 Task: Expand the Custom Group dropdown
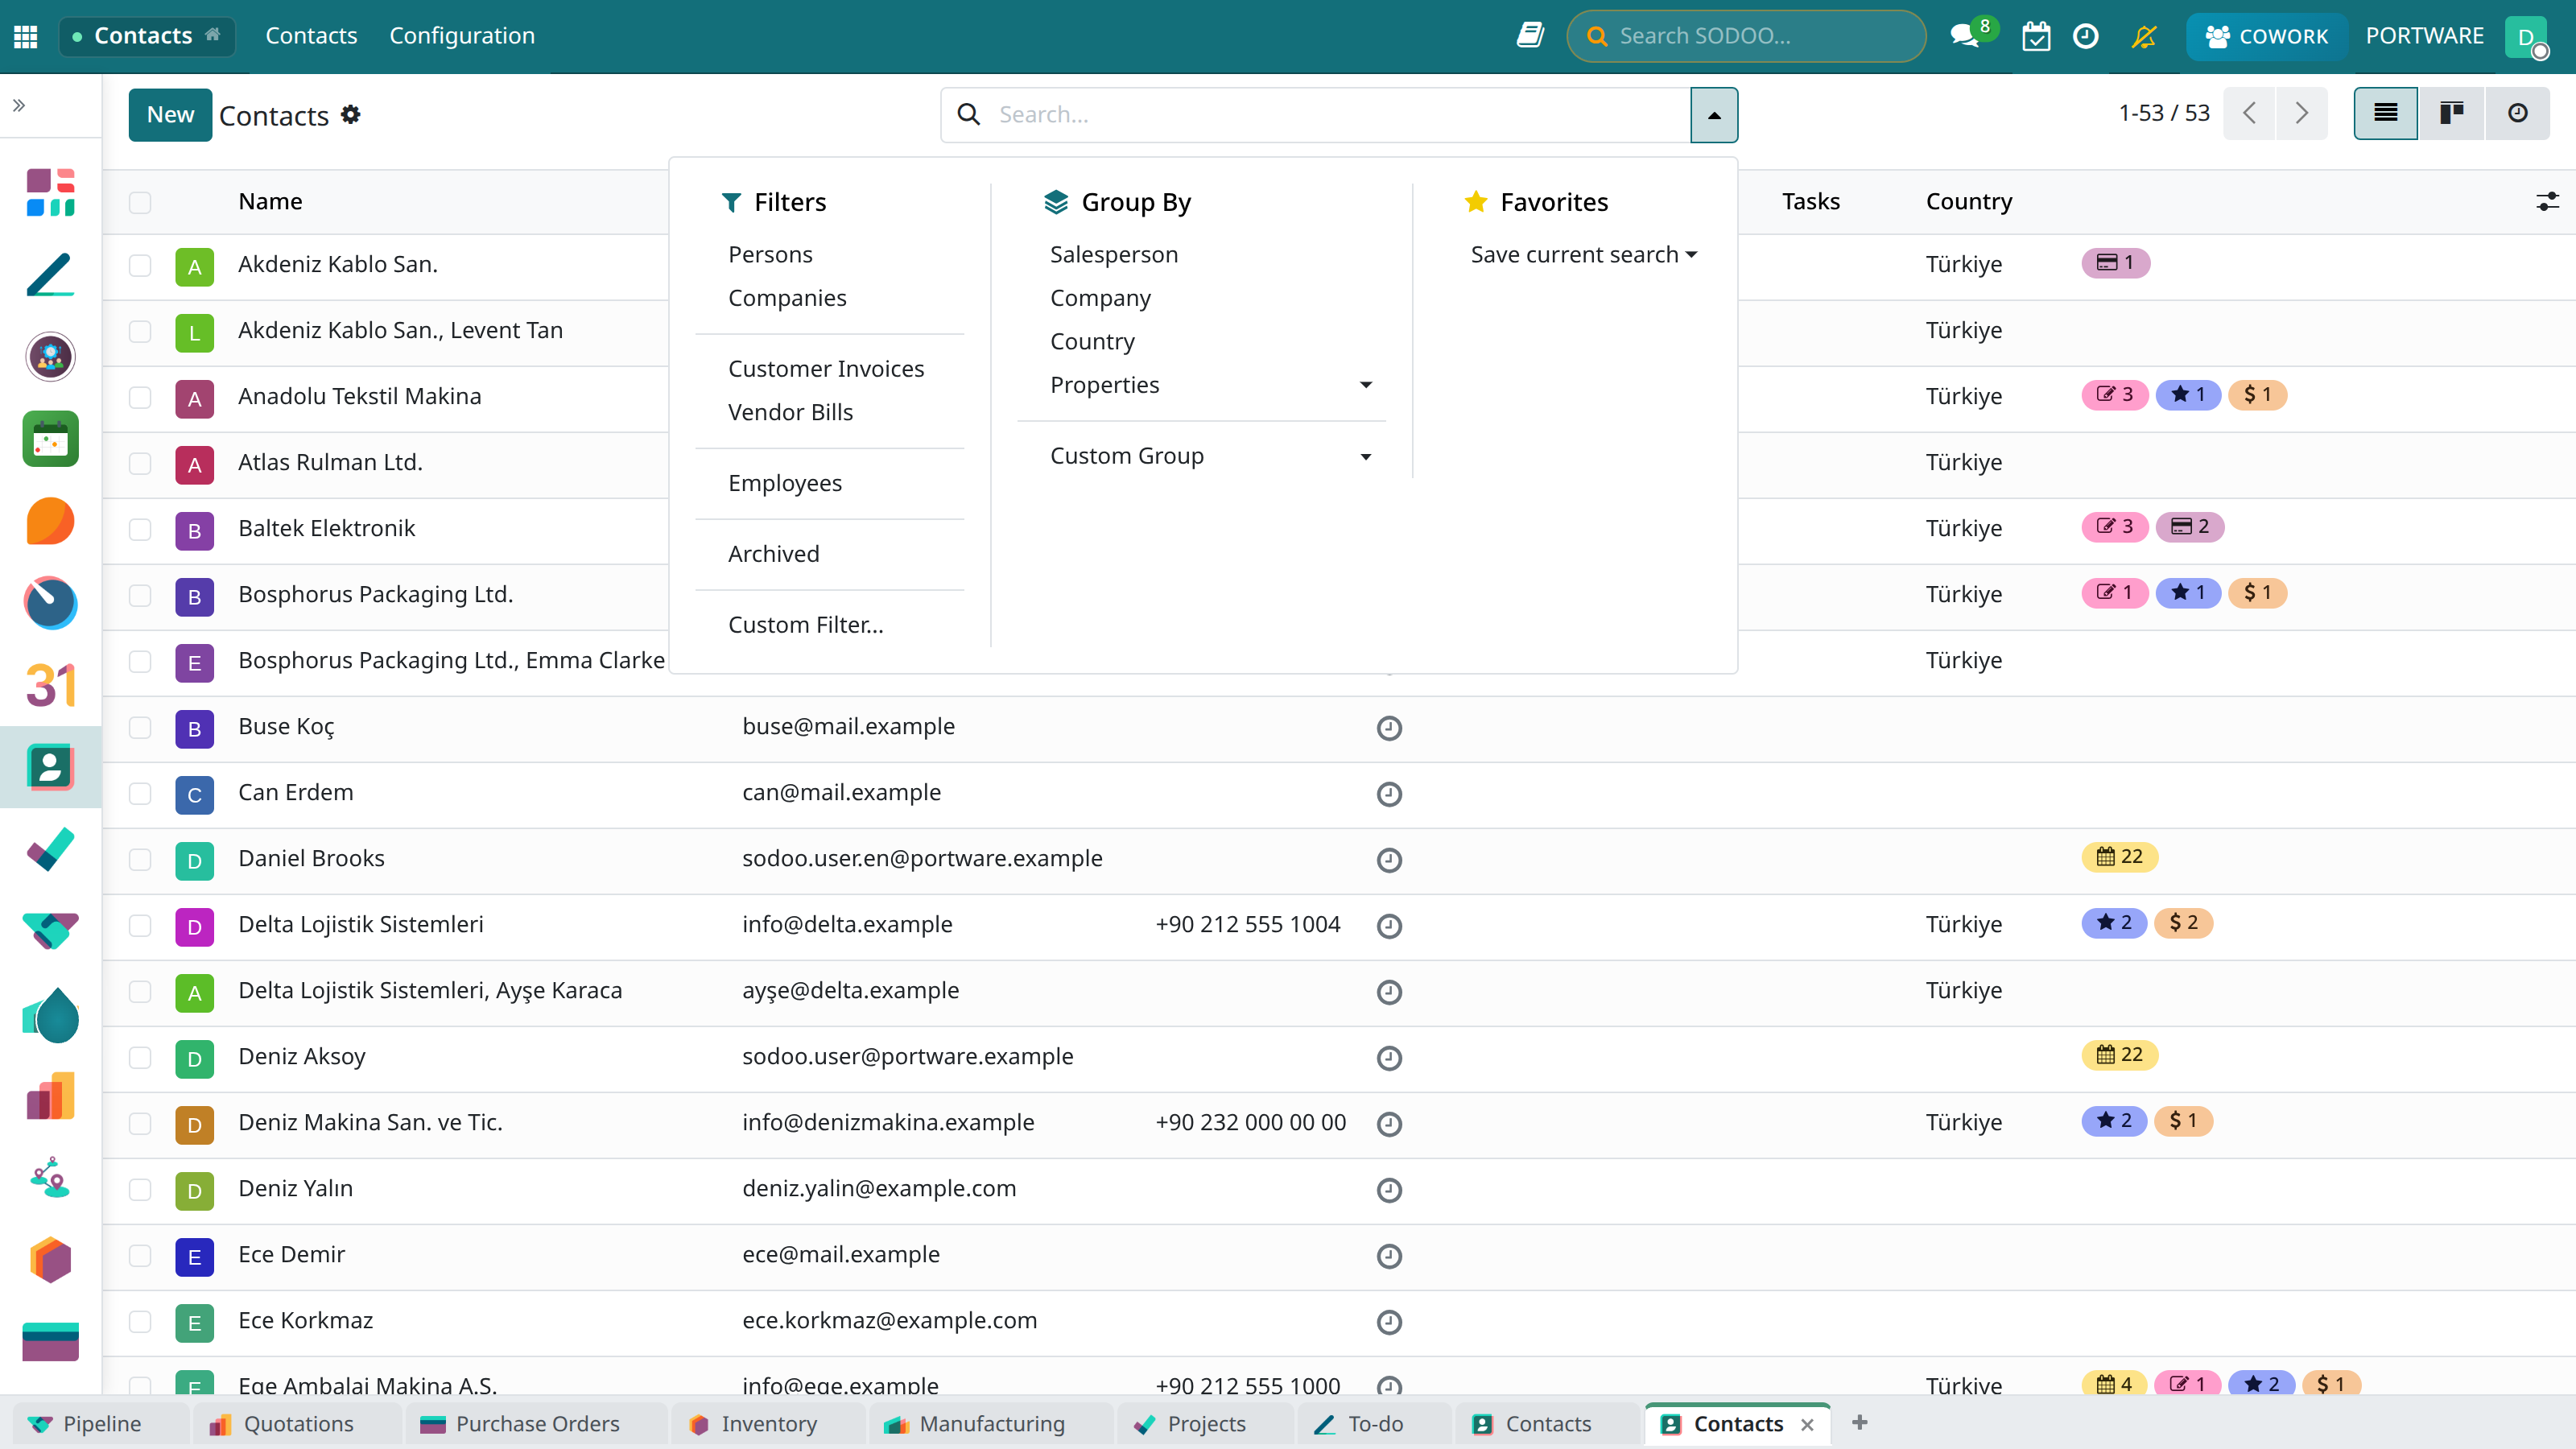pyautogui.click(x=1210, y=456)
